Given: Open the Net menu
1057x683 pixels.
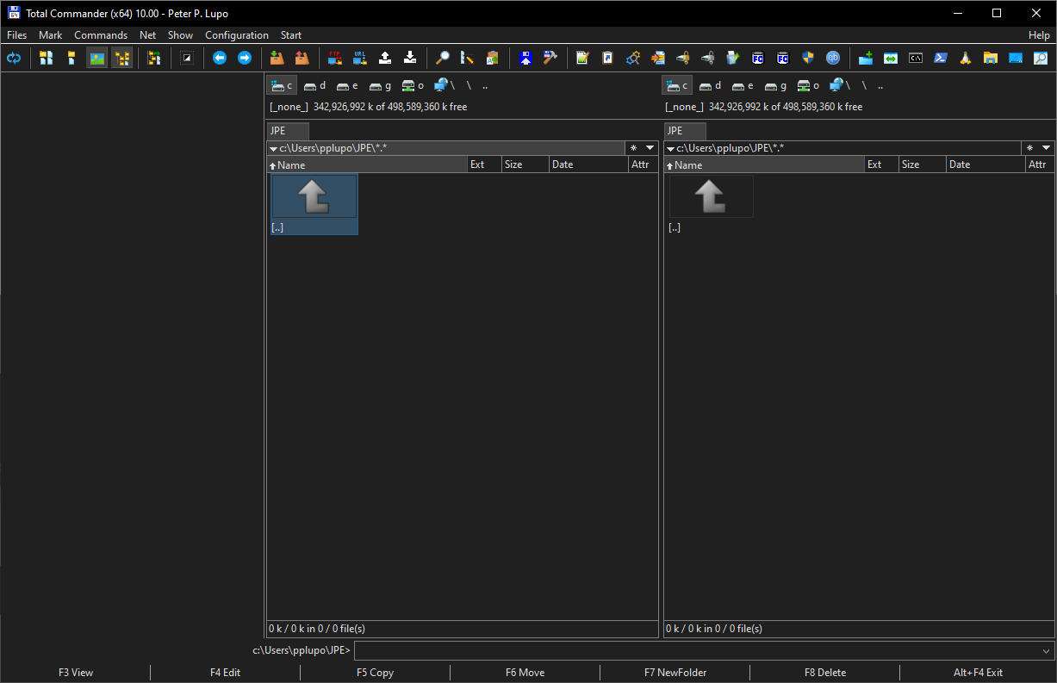Looking at the screenshot, I should [148, 35].
